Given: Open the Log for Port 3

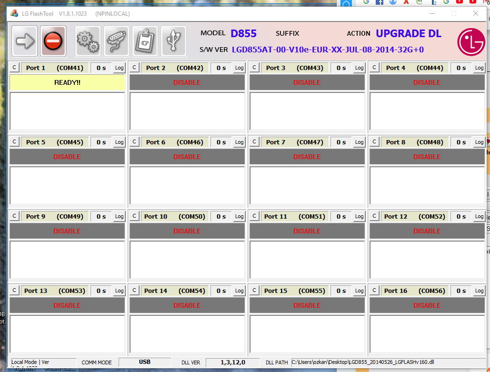Looking at the screenshot, I should pyautogui.click(x=360, y=68).
